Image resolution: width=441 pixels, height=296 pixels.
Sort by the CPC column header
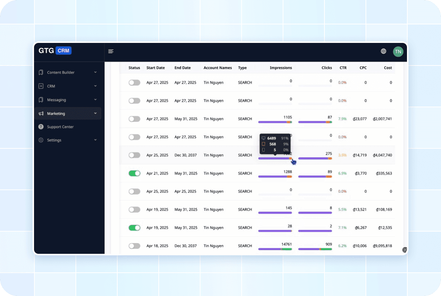(363, 68)
